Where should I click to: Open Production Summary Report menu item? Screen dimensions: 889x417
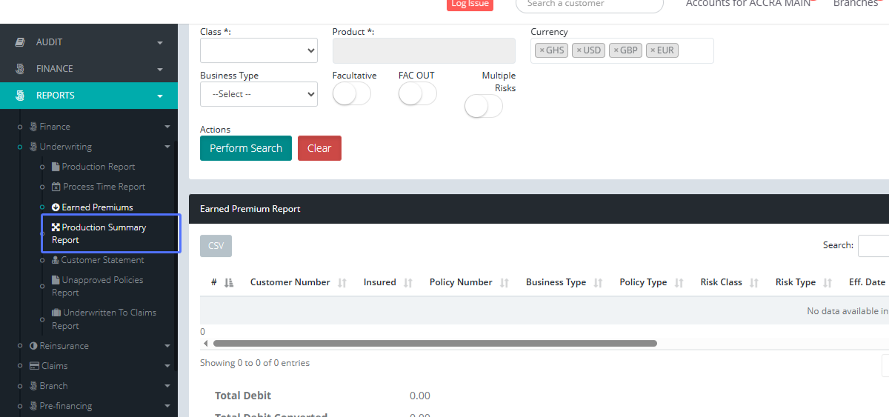pos(104,233)
